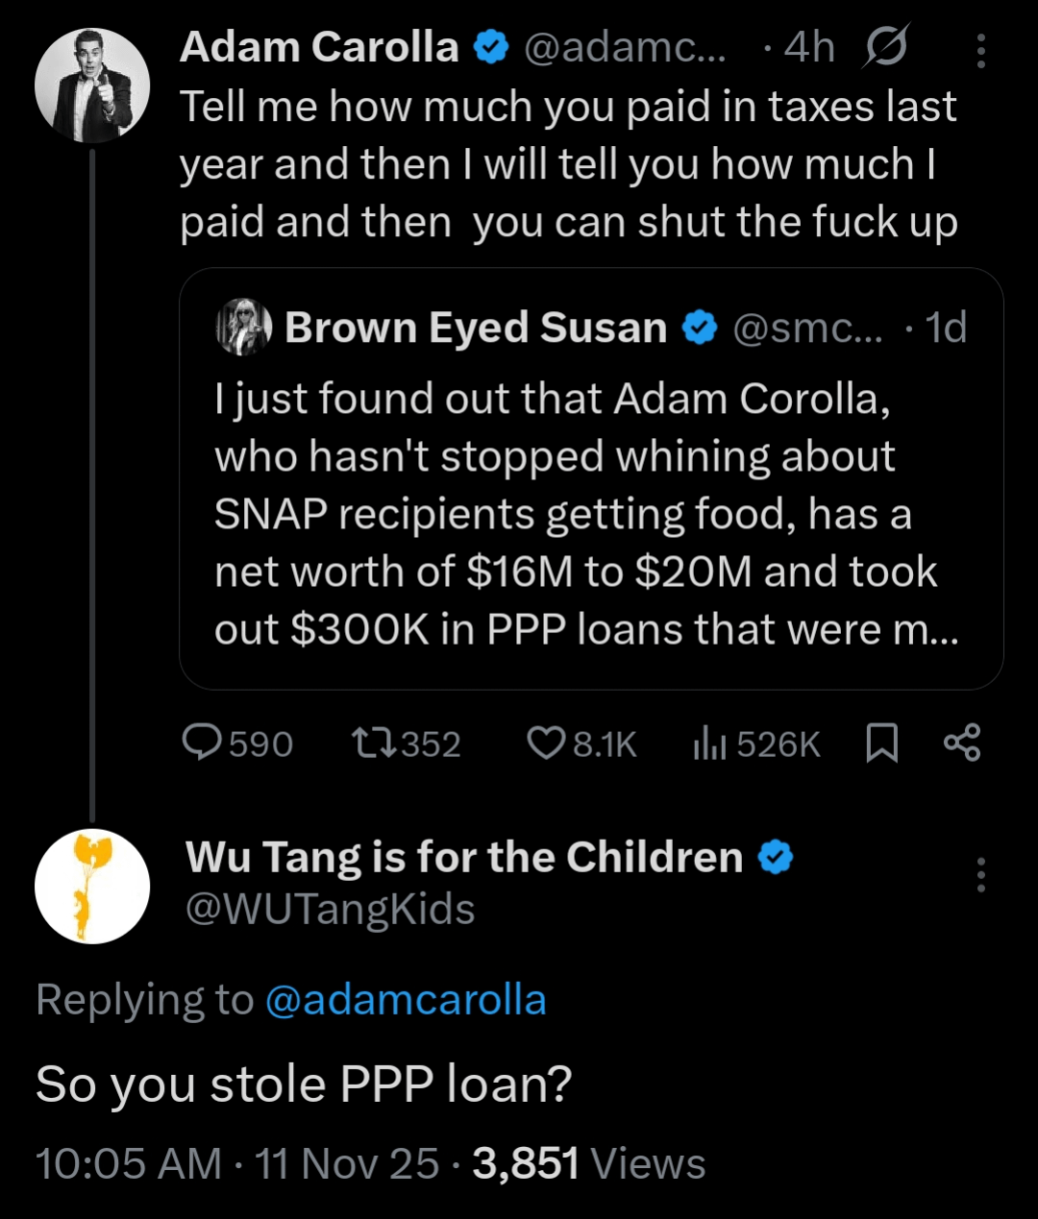Click Adam Carolla's blue verified badge
This screenshot has height=1219, width=1038.
tap(492, 48)
